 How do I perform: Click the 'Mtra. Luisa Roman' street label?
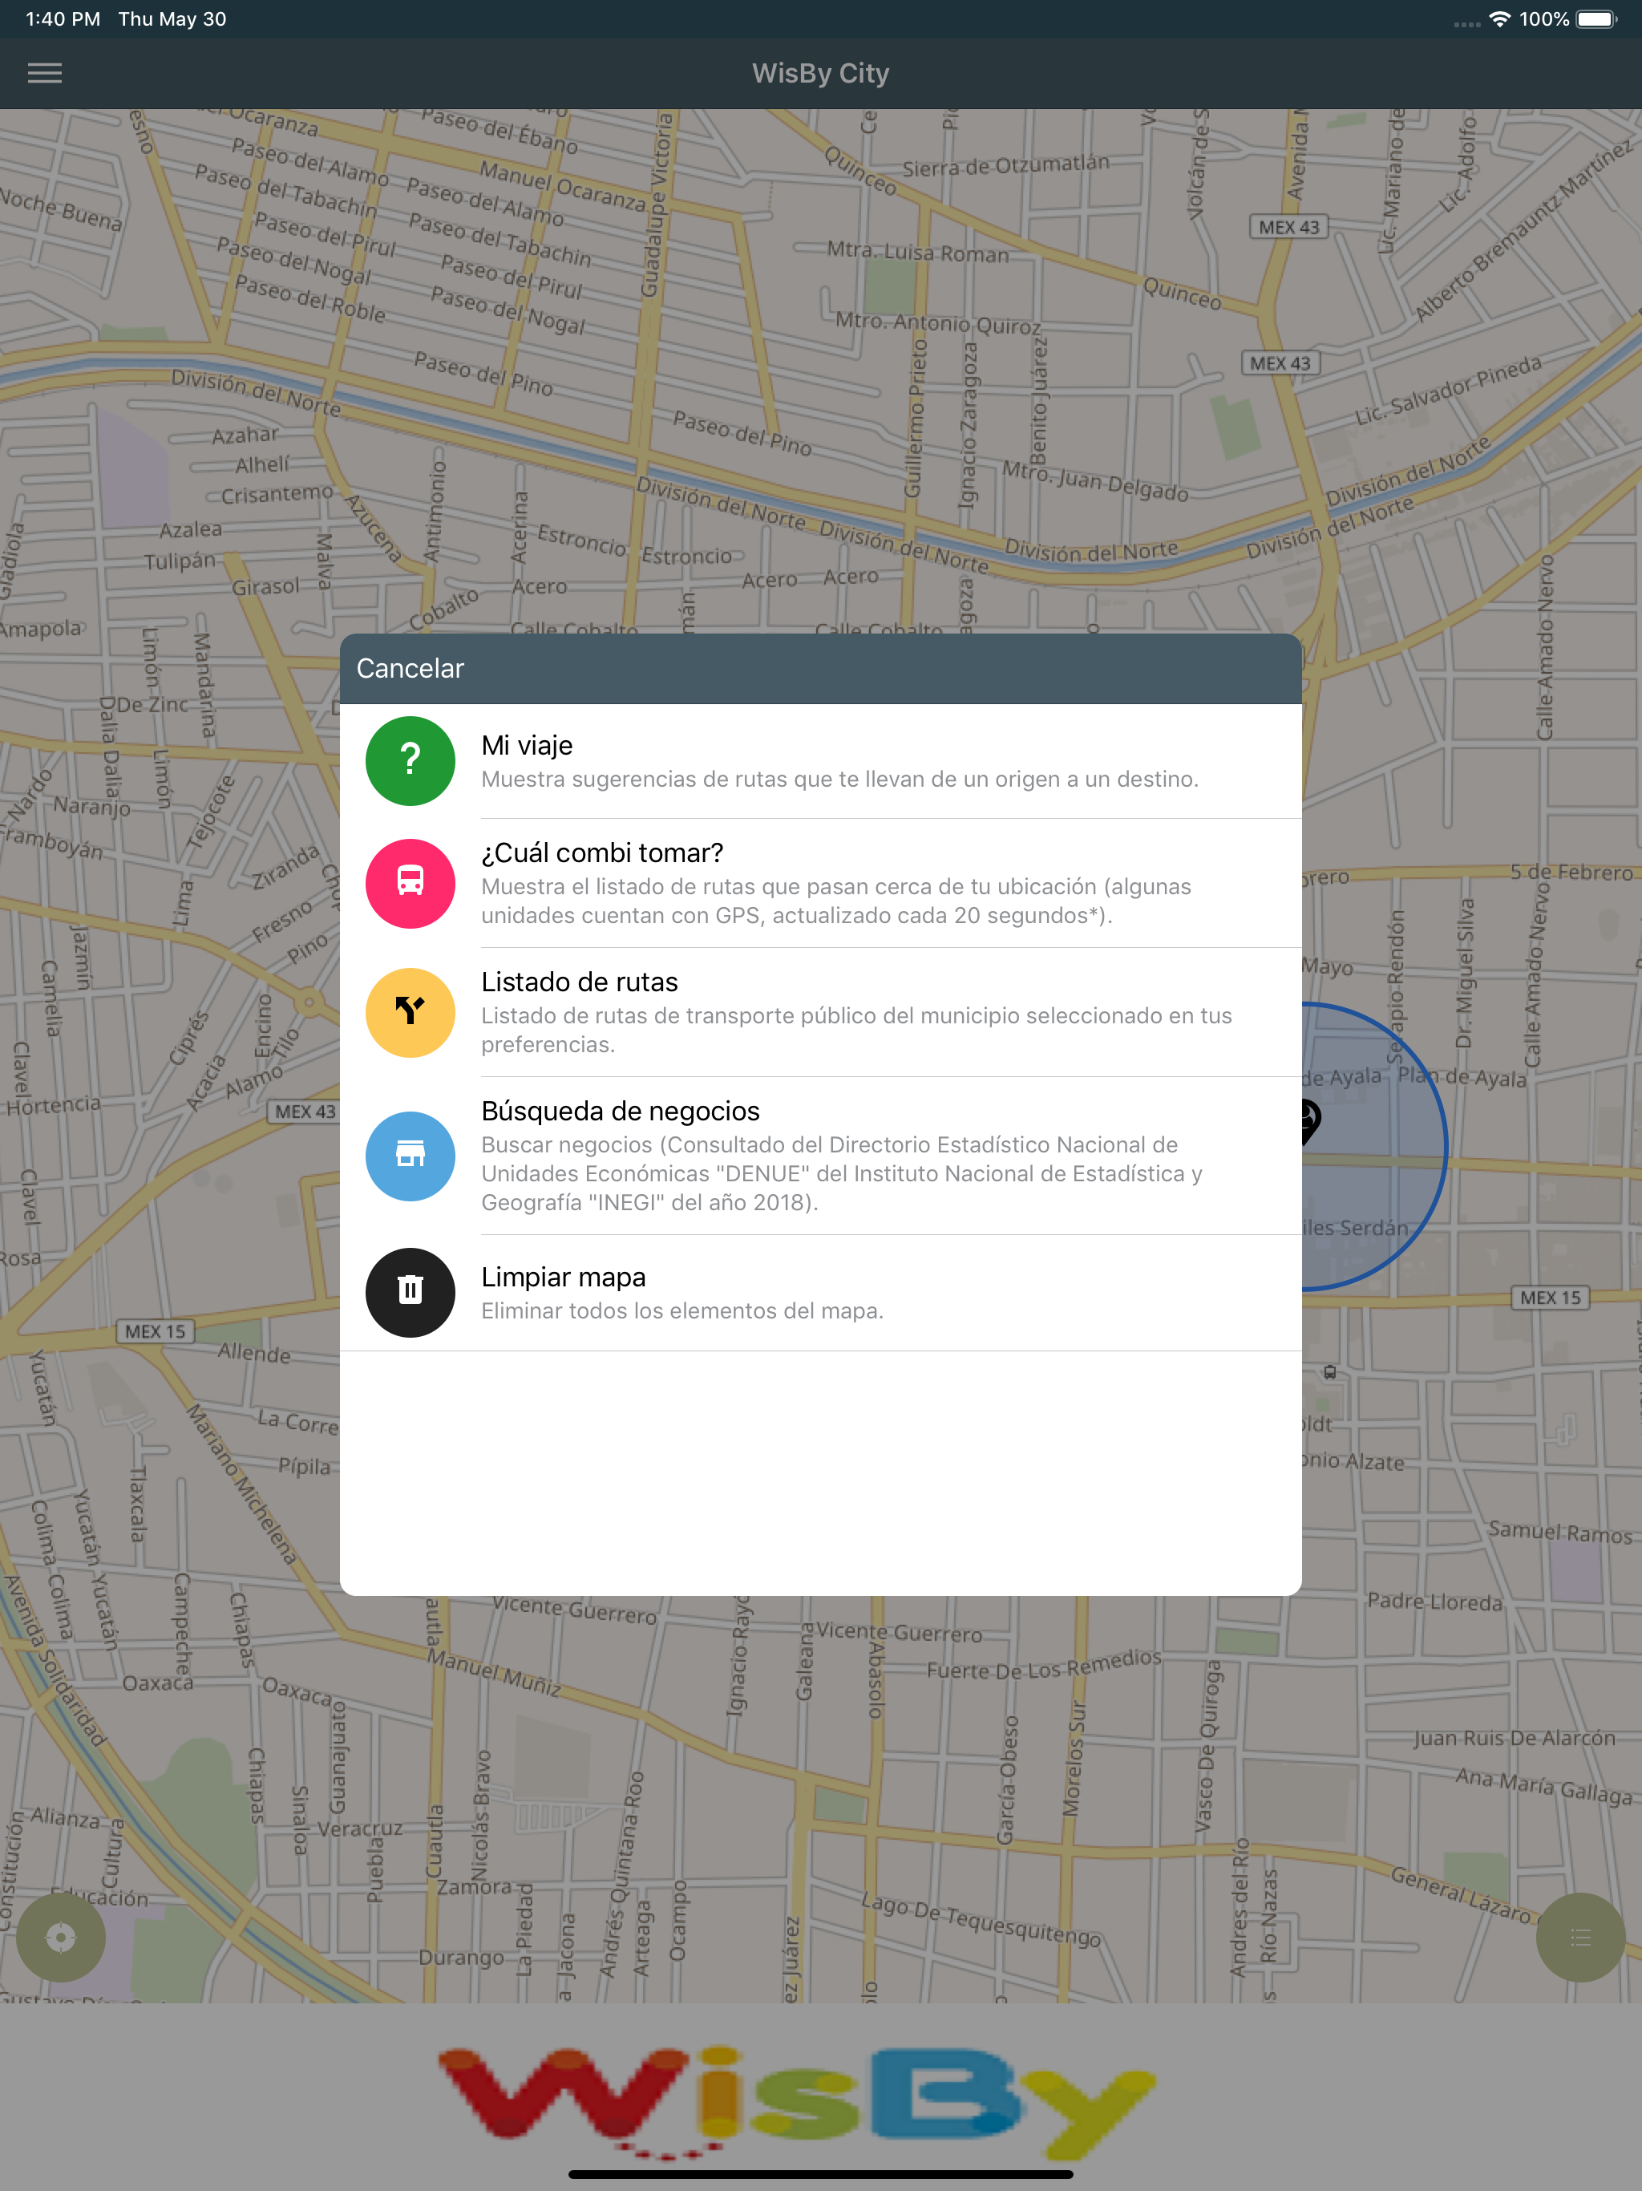click(918, 252)
